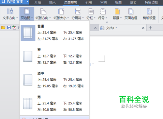
Task: Click the WPS 文字 logo icon
Action: [3, 2]
